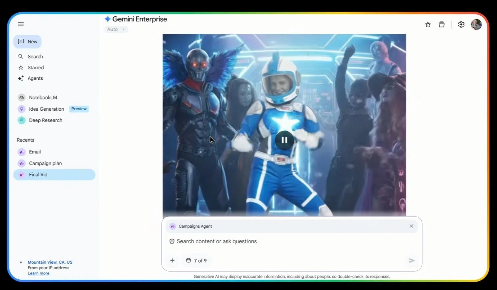Click the Campaigns Agent icon

[172, 226]
